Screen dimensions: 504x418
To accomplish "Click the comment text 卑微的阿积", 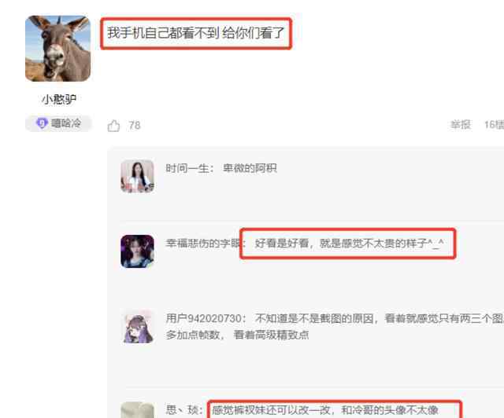I will point(250,168).
